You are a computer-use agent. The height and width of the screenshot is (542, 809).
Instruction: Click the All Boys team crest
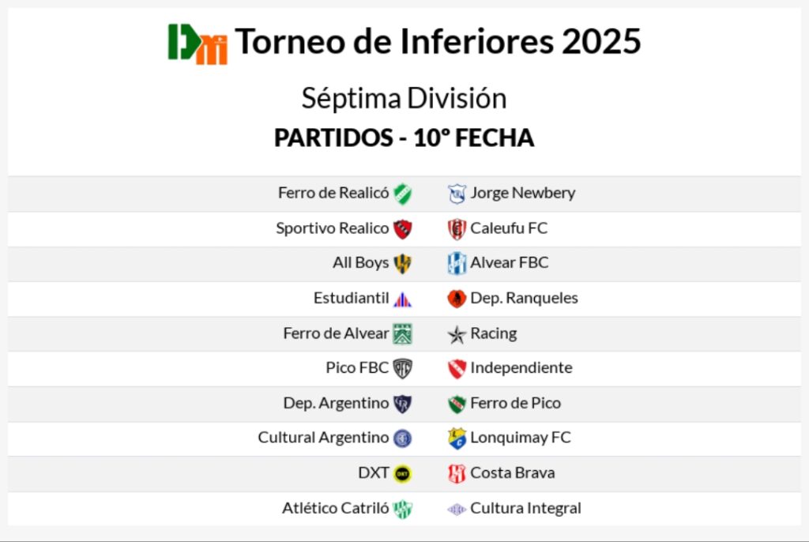click(x=403, y=264)
